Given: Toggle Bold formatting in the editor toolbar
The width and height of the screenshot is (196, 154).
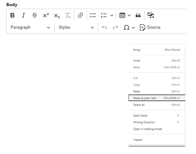Looking at the screenshot, I should click(12, 15).
